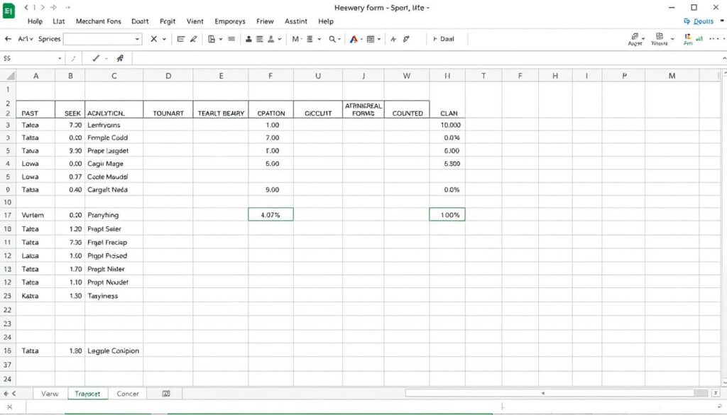727x415 pixels.
Task: Expand the page layout icon dropdown arrow
Action: click(x=221, y=39)
